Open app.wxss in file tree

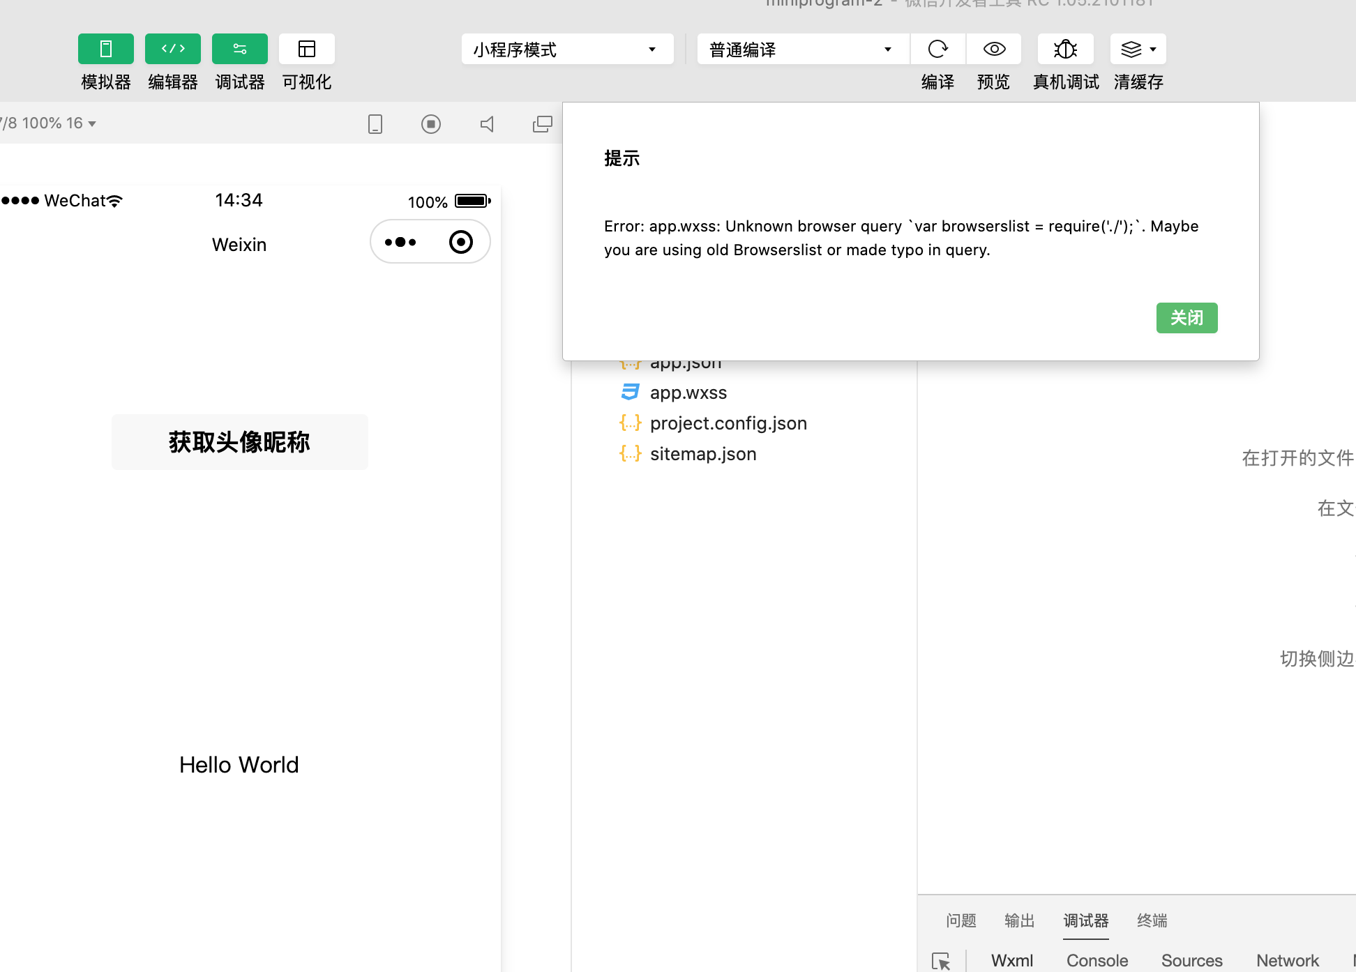tap(688, 393)
